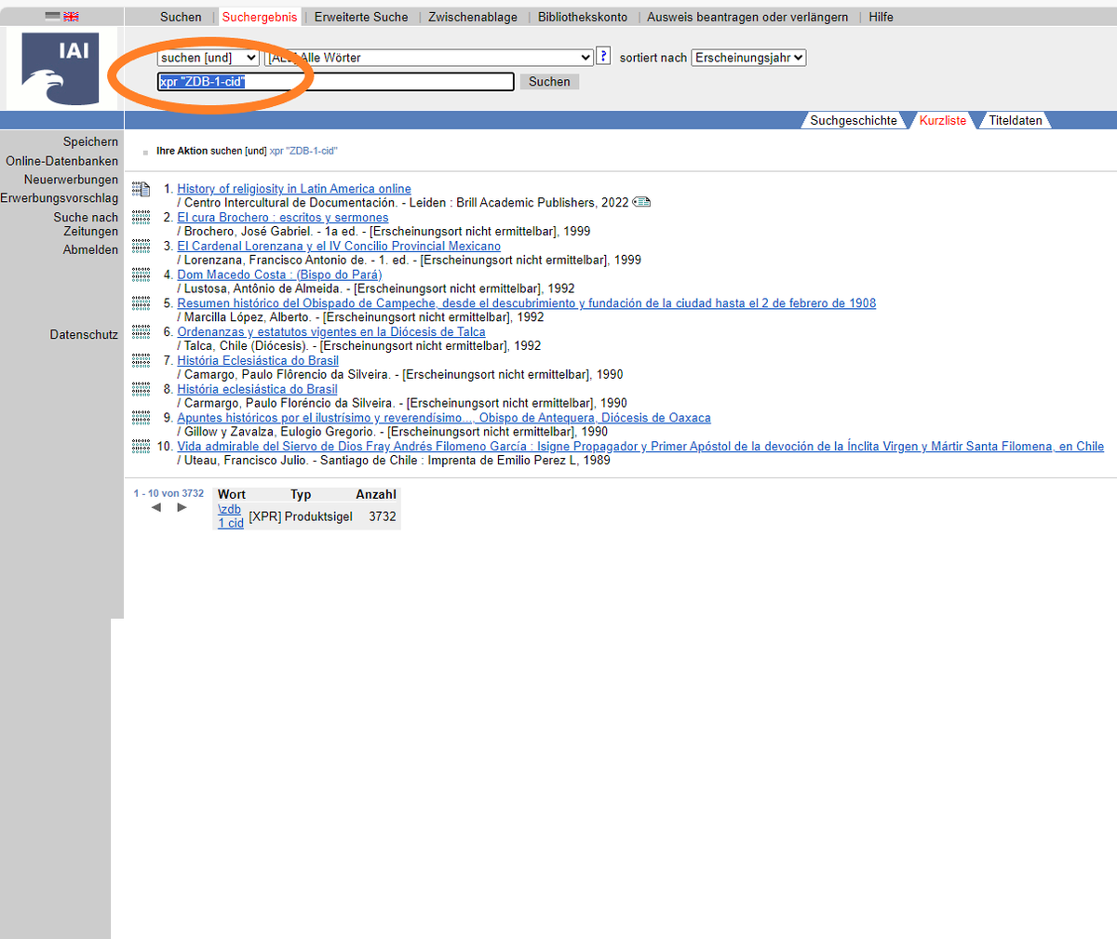Switch to the Titeldaten tab
Viewport: 1117px width, 939px height.
(1016, 120)
